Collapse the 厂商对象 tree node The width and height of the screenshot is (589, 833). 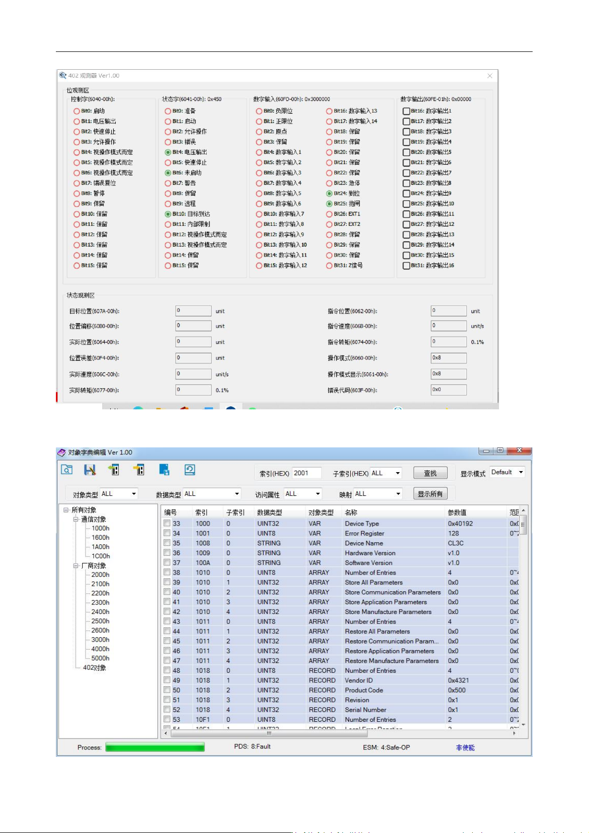pyautogui.click(x=76, y=566)
